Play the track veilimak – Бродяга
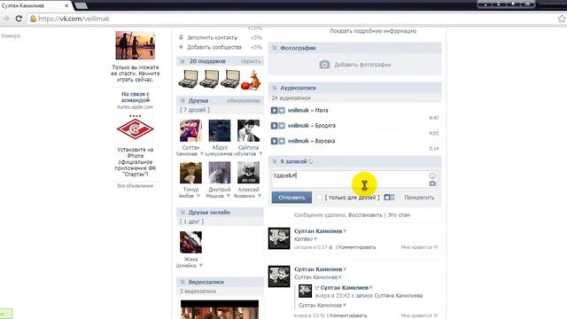The width and height of the screenshot is (567, 319). tap(274, 126)
